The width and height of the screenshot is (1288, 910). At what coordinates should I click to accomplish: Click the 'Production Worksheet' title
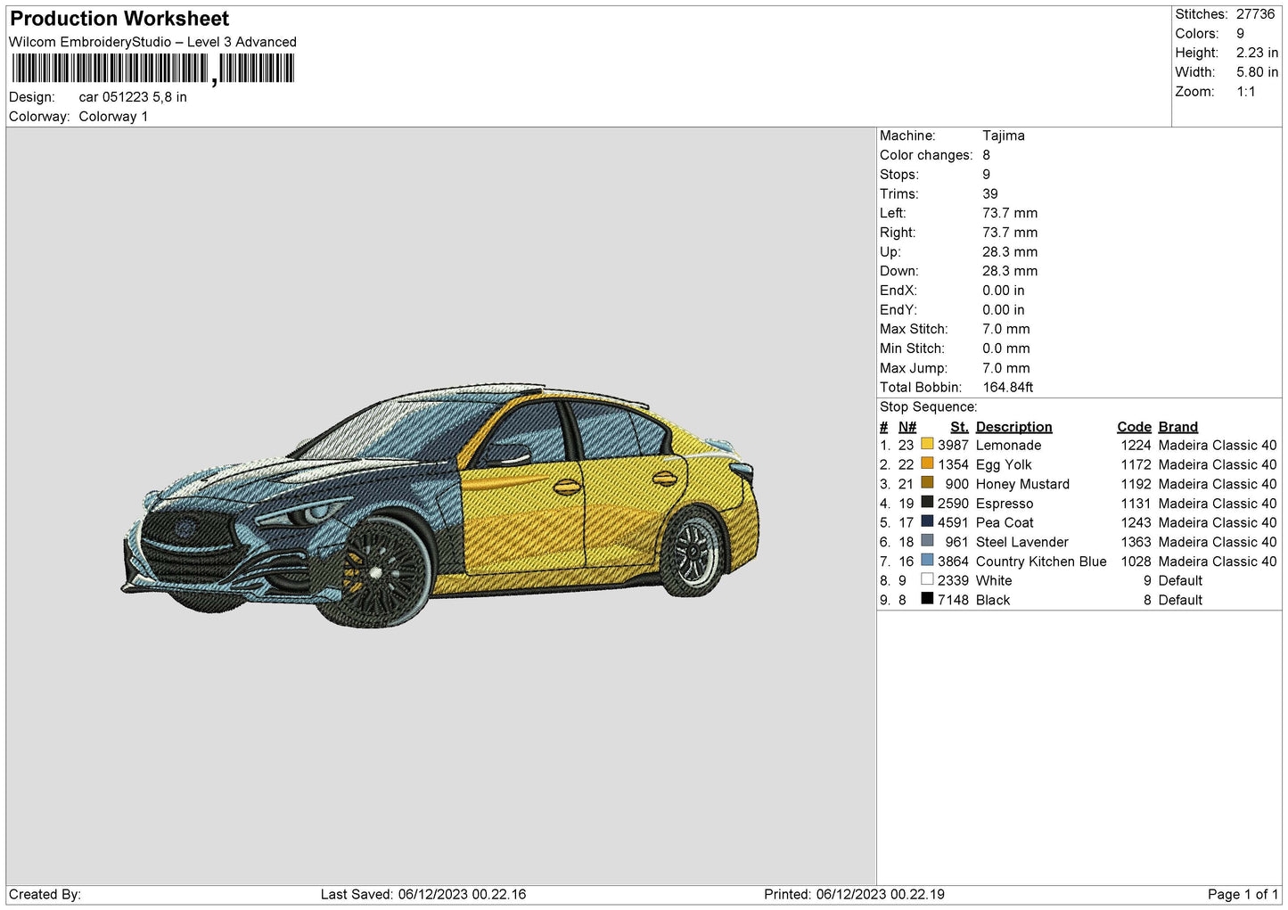pos(119,19)
